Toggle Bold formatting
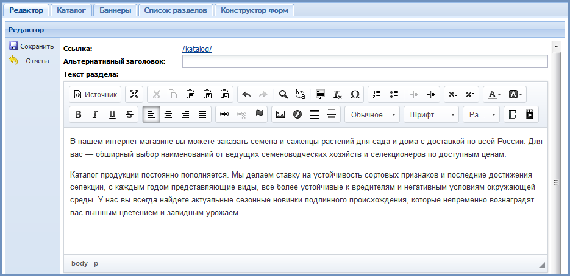The height and width of the screenshot is (276, 570). (x=78, y=114)
